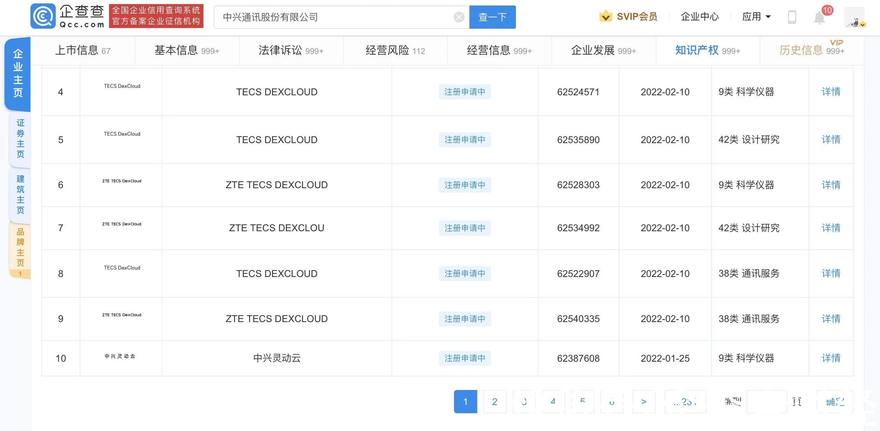Switch to the 法律诉讼 tab
880x431 pixels.
[291, 51]
